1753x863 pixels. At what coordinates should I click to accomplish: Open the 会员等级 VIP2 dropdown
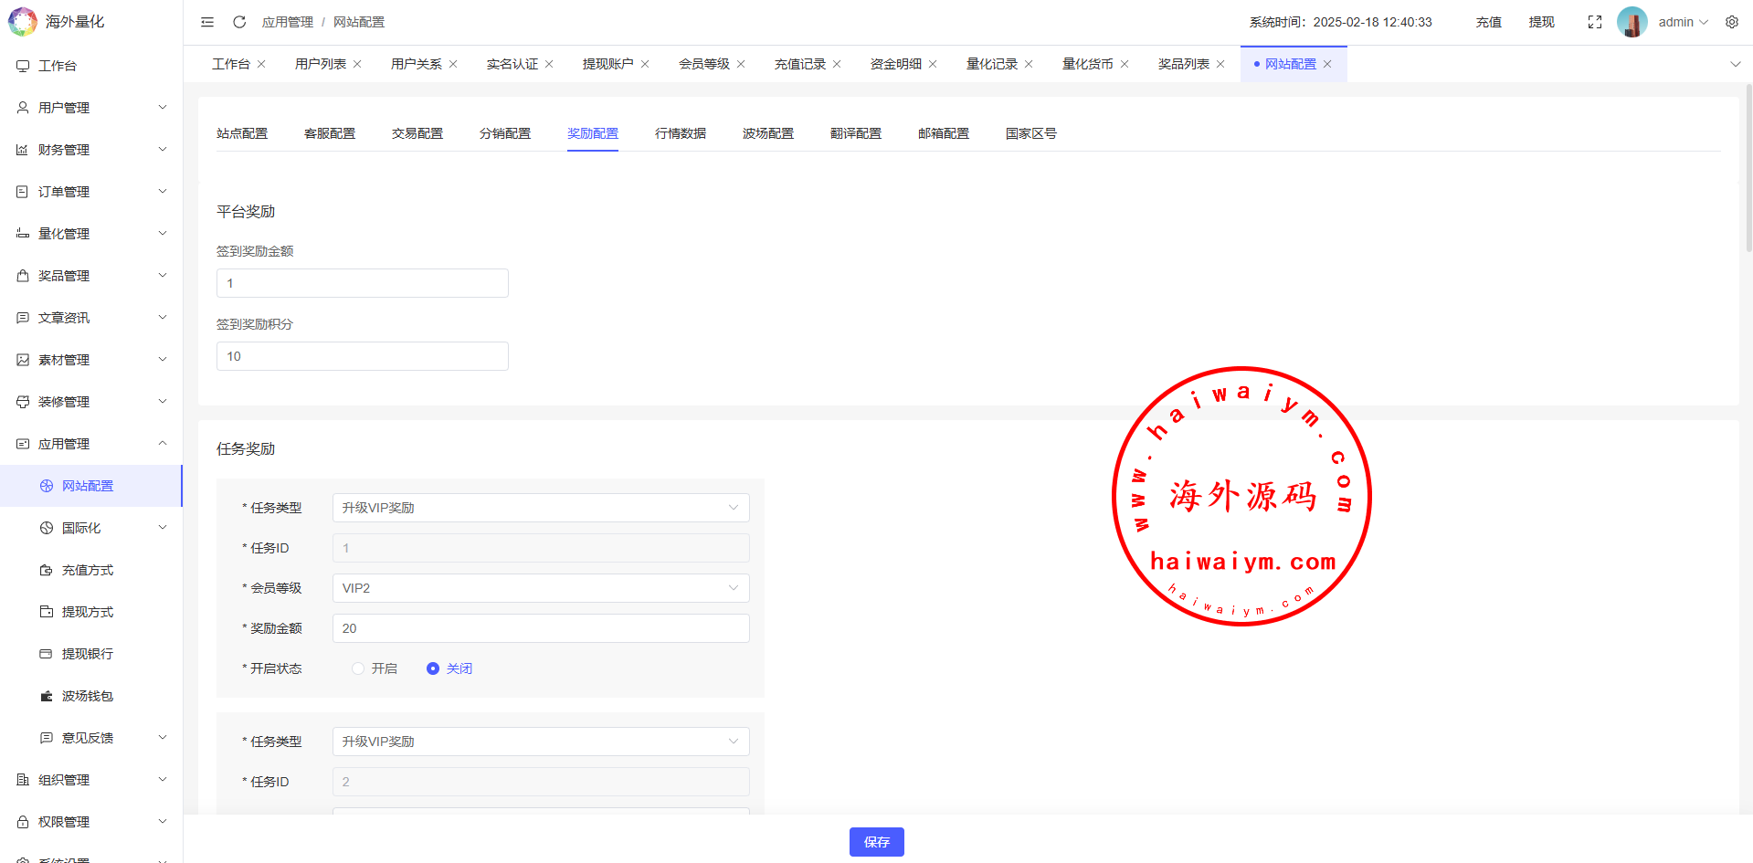(541, 588)
